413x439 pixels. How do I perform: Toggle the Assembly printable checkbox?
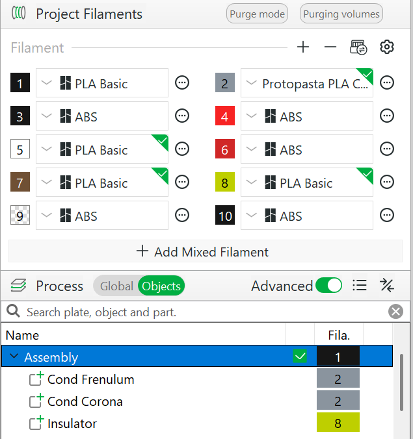point(300,356)
